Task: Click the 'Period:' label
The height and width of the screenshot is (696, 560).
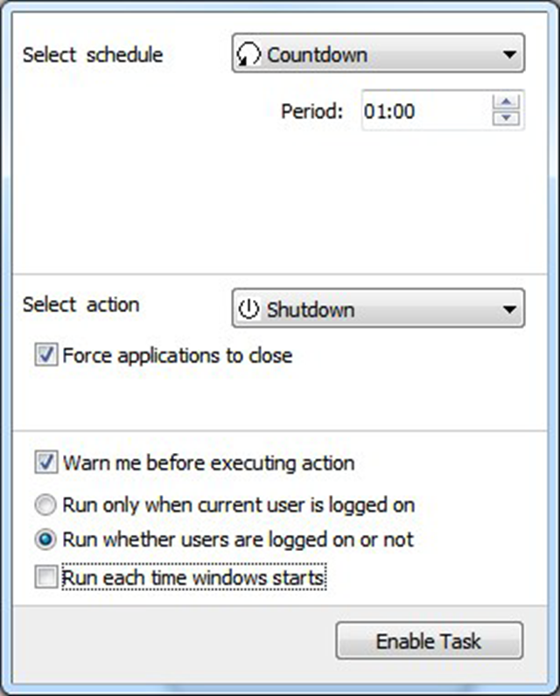Action: pos(312,112)
